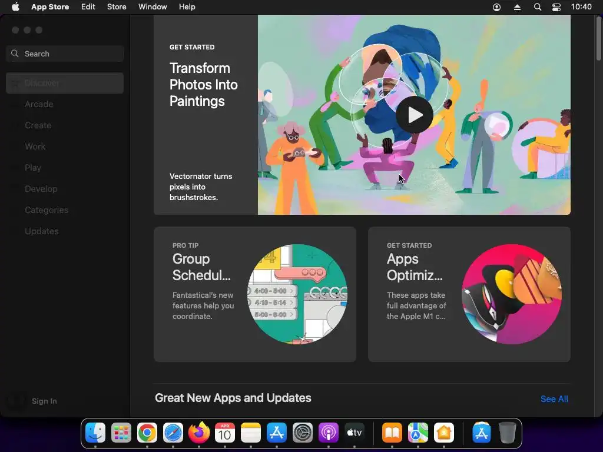
Task: Go to the Play section
Action: coord(65,168)
